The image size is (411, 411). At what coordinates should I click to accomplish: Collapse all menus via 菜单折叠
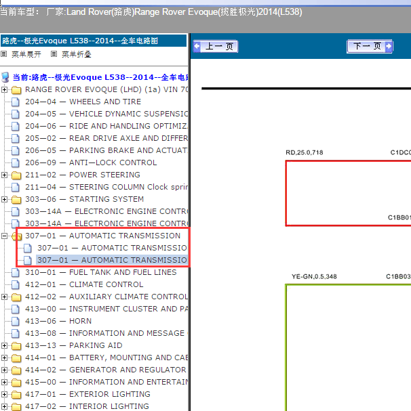pyautogui.click(x=77, y=54)
